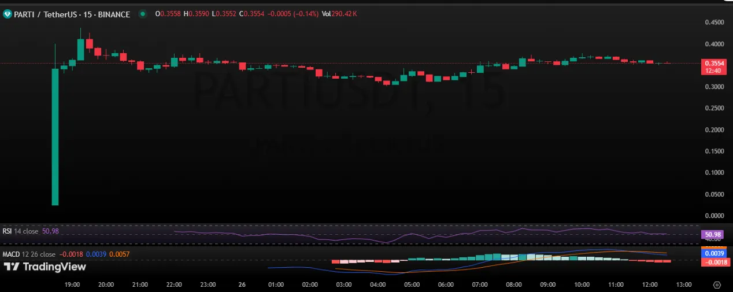Viewport: 733px width, 292px height.
Task: Click the 01:00 time axis label
Action: tap(276, 285)
